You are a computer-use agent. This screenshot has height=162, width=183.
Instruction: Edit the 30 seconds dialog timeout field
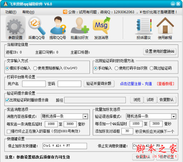tap(127, 131)
